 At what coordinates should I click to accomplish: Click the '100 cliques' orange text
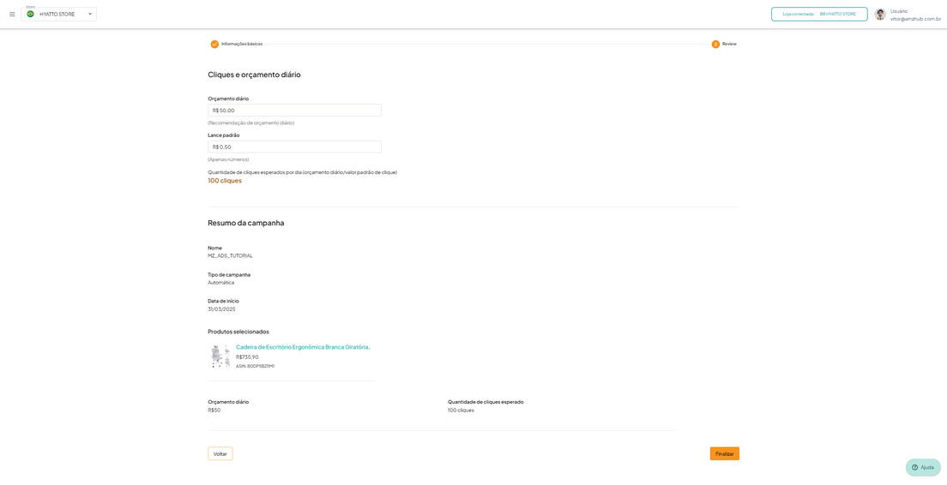click(225, 181)
